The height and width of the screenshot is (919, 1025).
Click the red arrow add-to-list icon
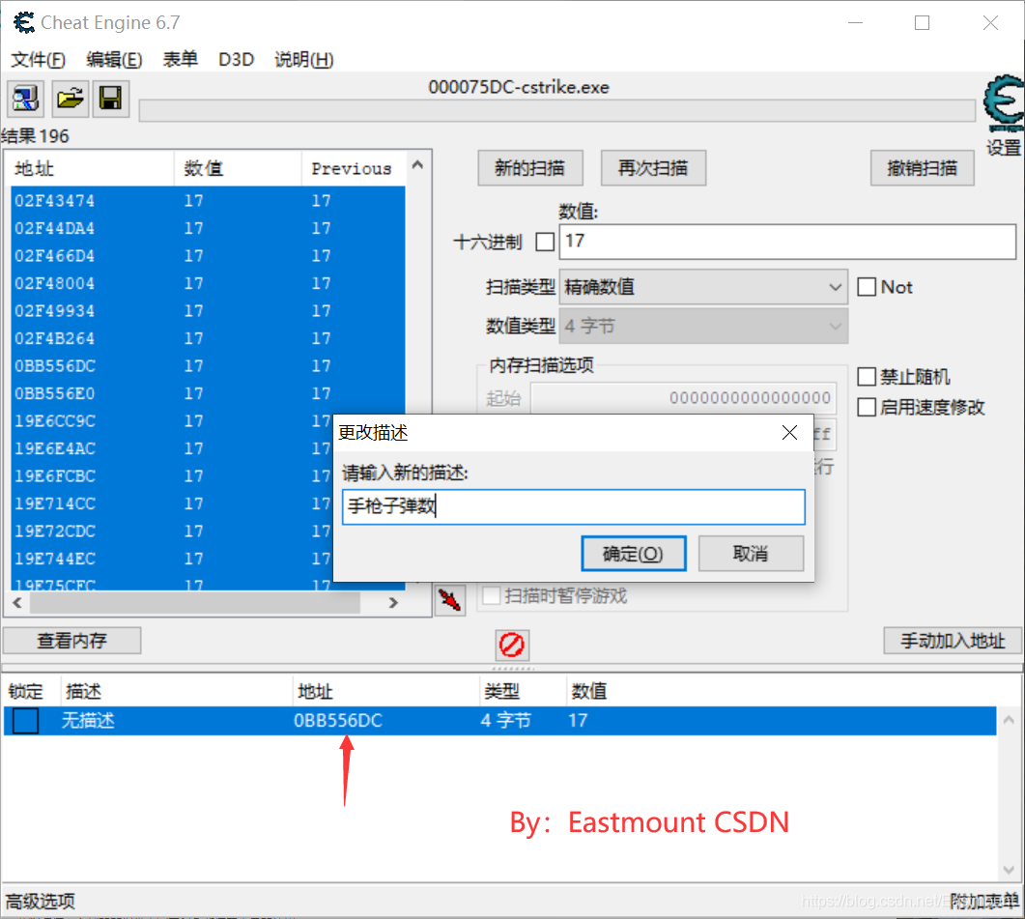[x=450, y=600]
